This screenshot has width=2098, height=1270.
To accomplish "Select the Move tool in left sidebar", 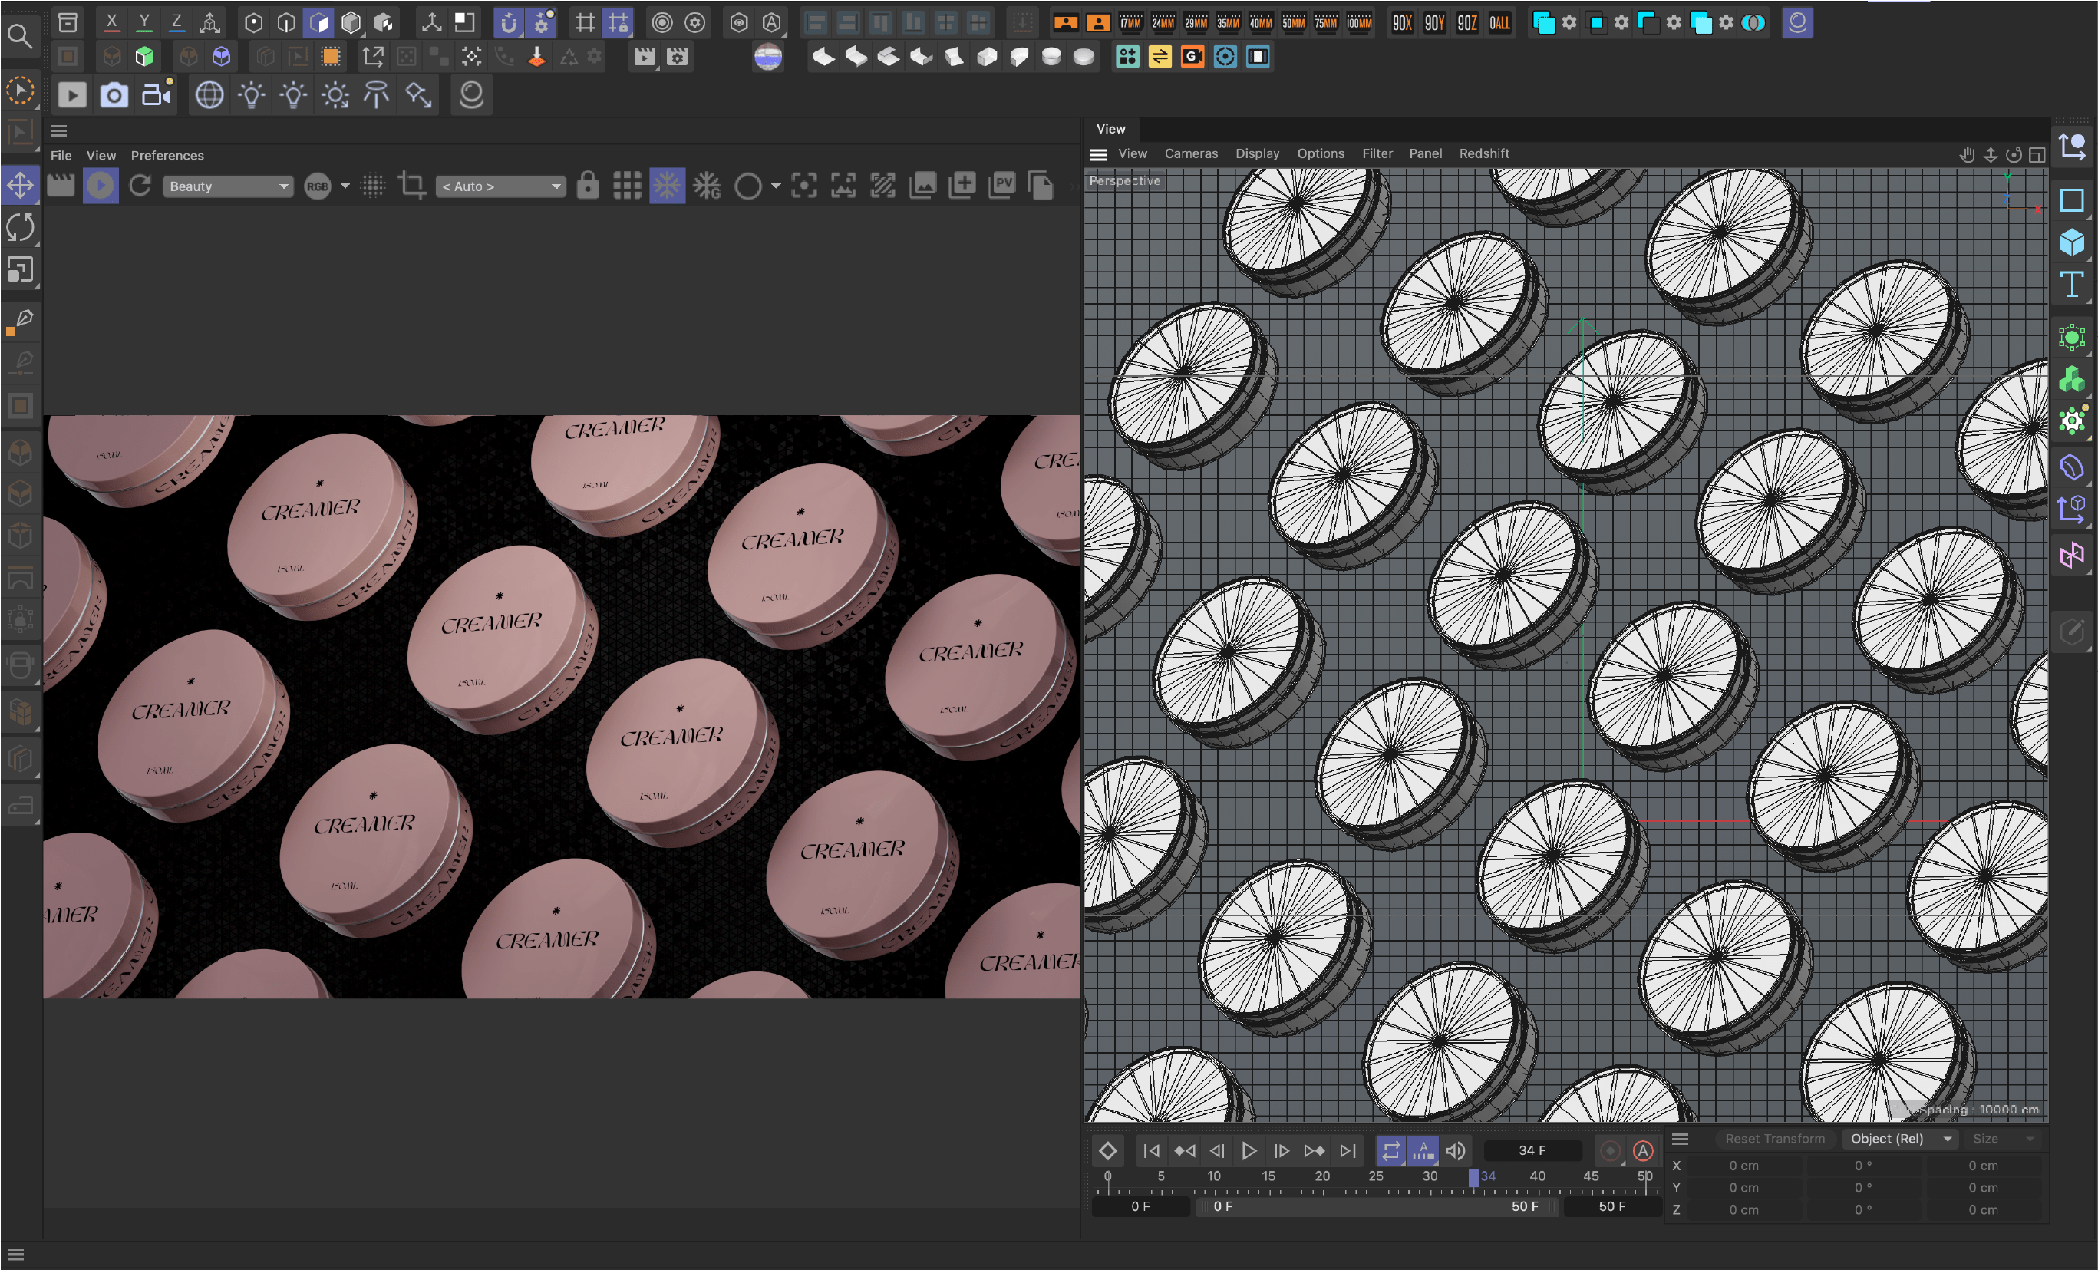I will [x=20, y=185].
